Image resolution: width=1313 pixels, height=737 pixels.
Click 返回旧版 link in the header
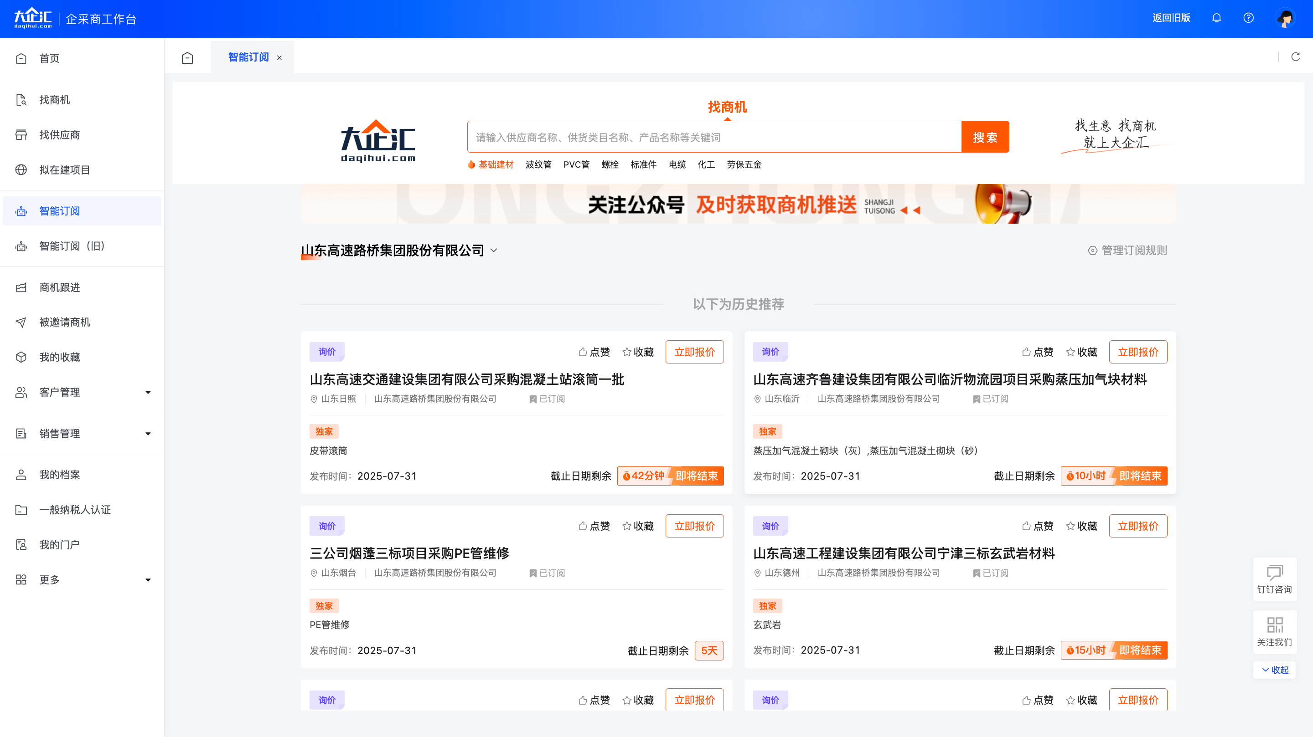(1171, 18)
